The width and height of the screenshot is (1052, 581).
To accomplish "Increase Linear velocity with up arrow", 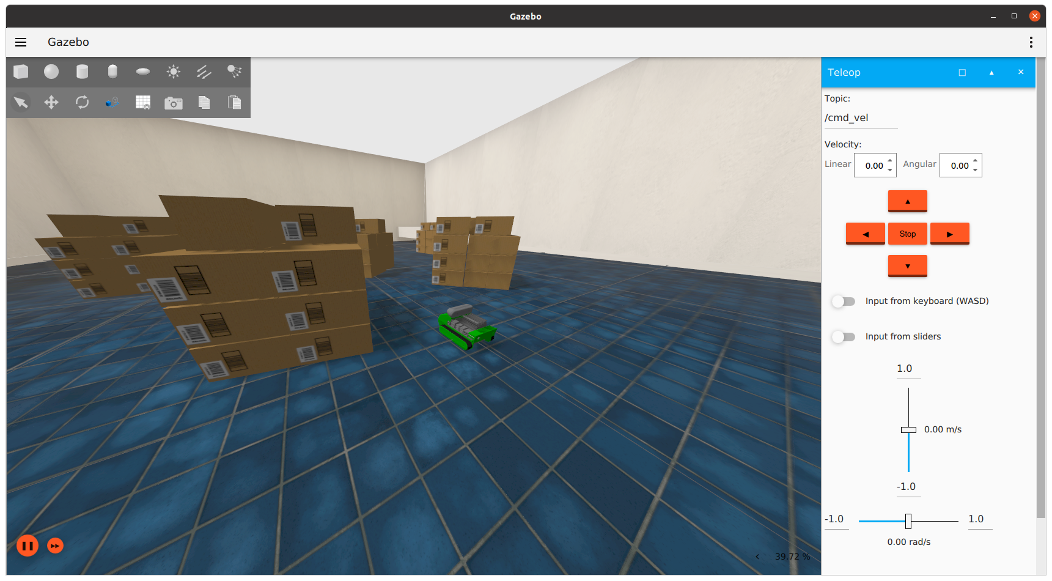I will click(x=891, y=161).
